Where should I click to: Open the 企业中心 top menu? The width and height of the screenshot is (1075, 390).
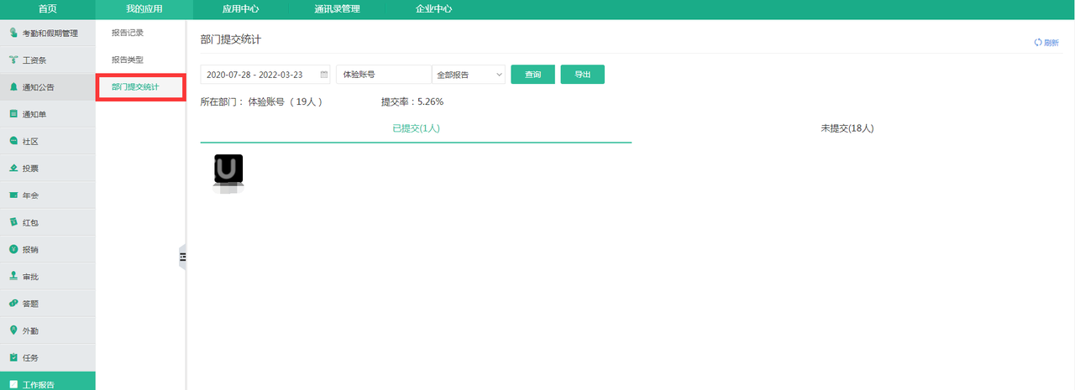[x=433, y=9]
